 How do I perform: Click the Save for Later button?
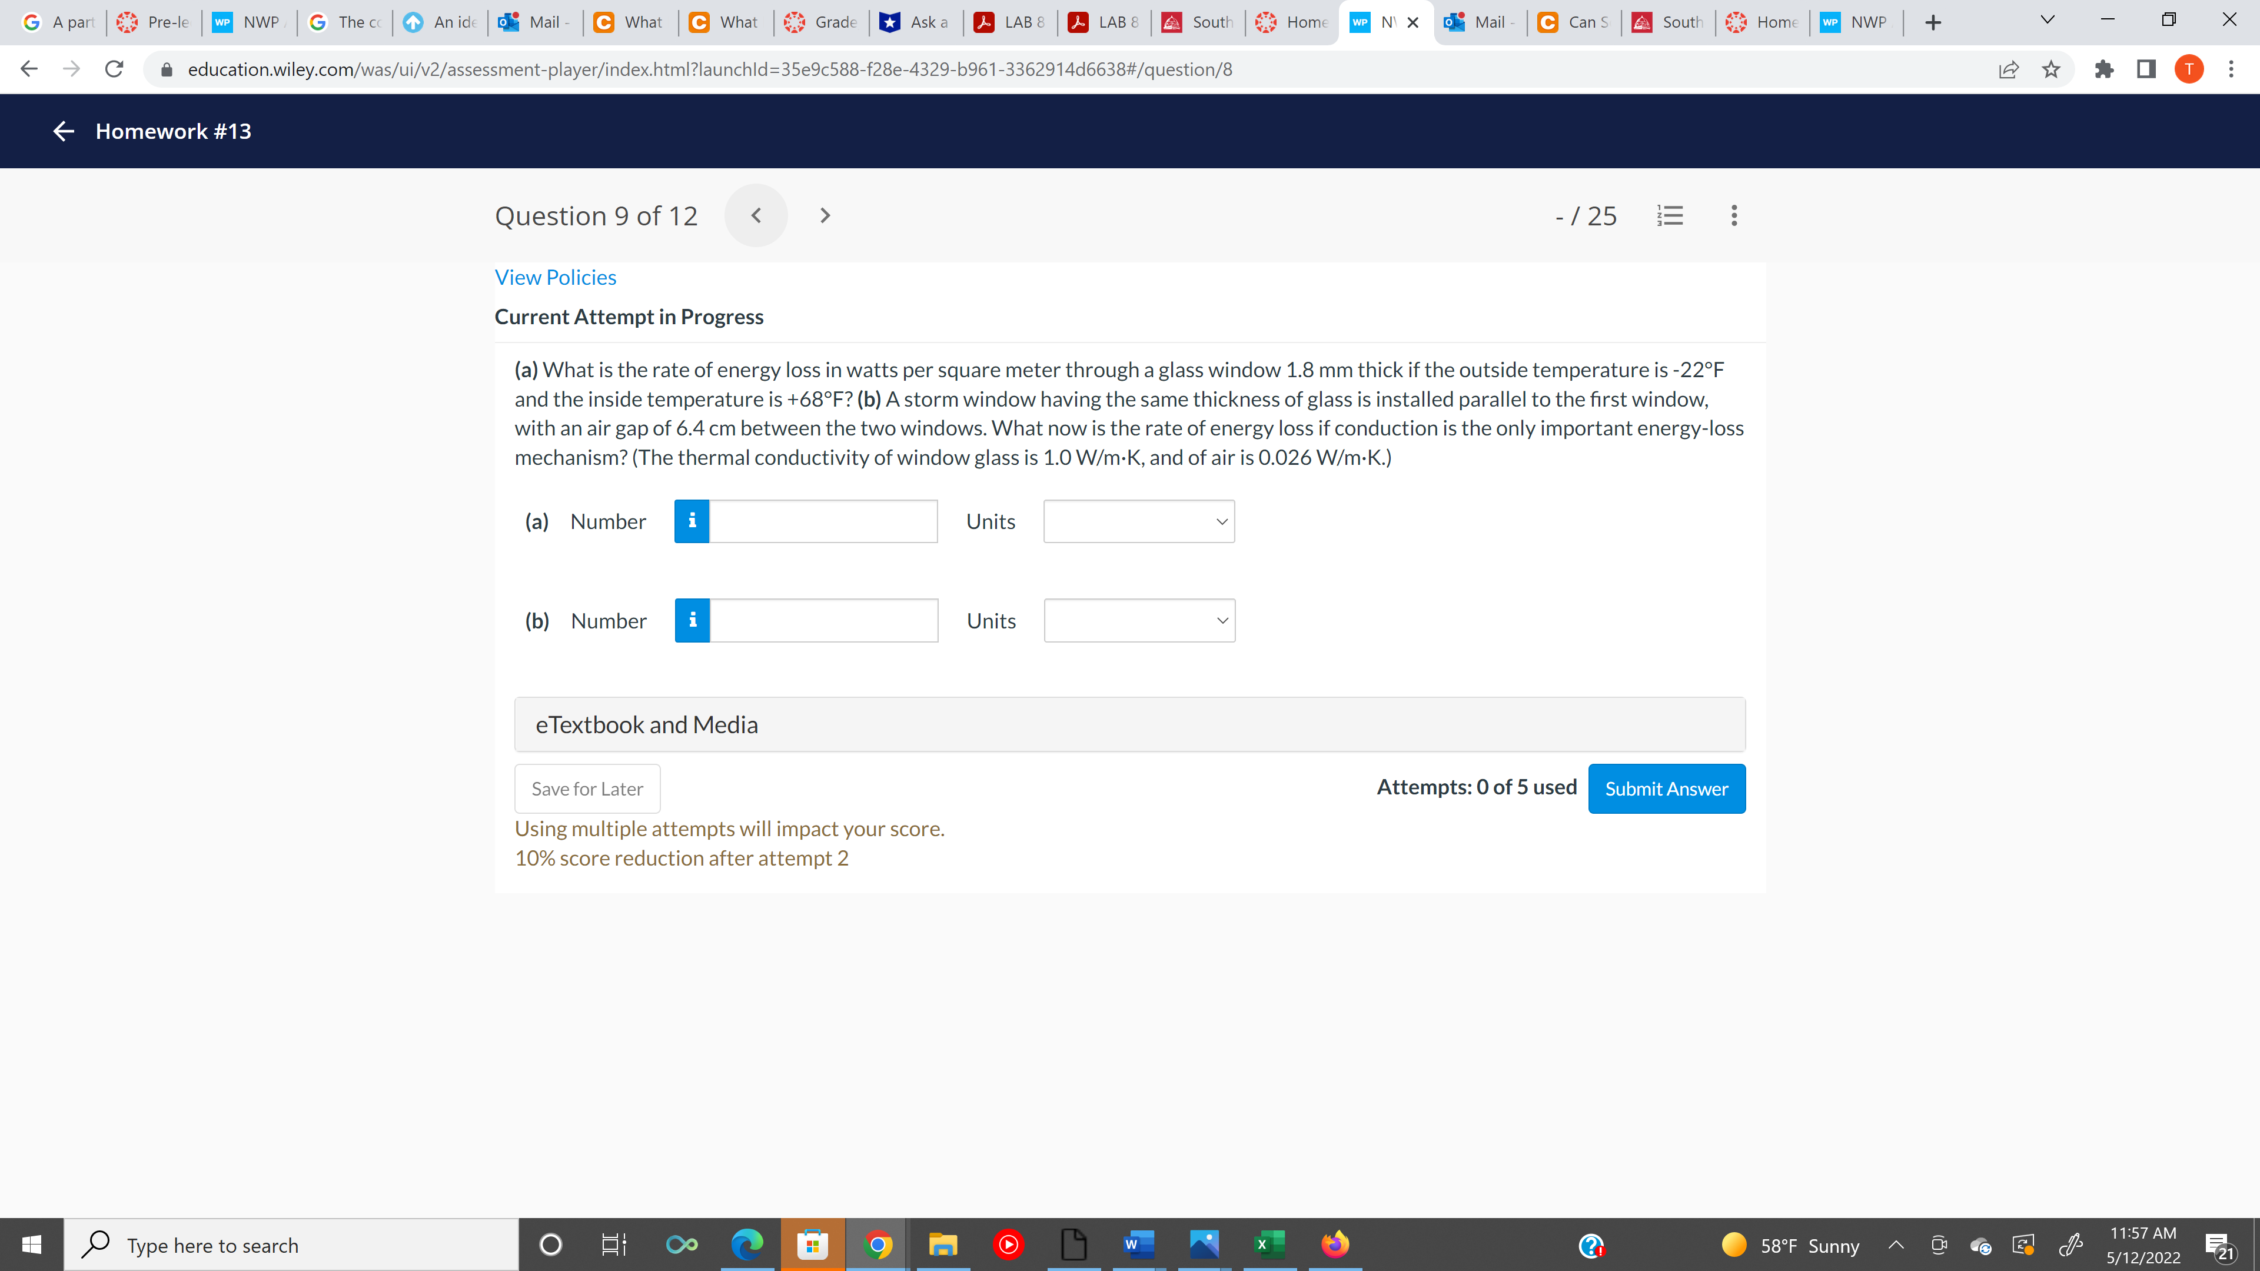587,788
